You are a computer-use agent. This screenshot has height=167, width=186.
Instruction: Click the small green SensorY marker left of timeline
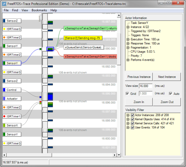[x=41, y=49]
